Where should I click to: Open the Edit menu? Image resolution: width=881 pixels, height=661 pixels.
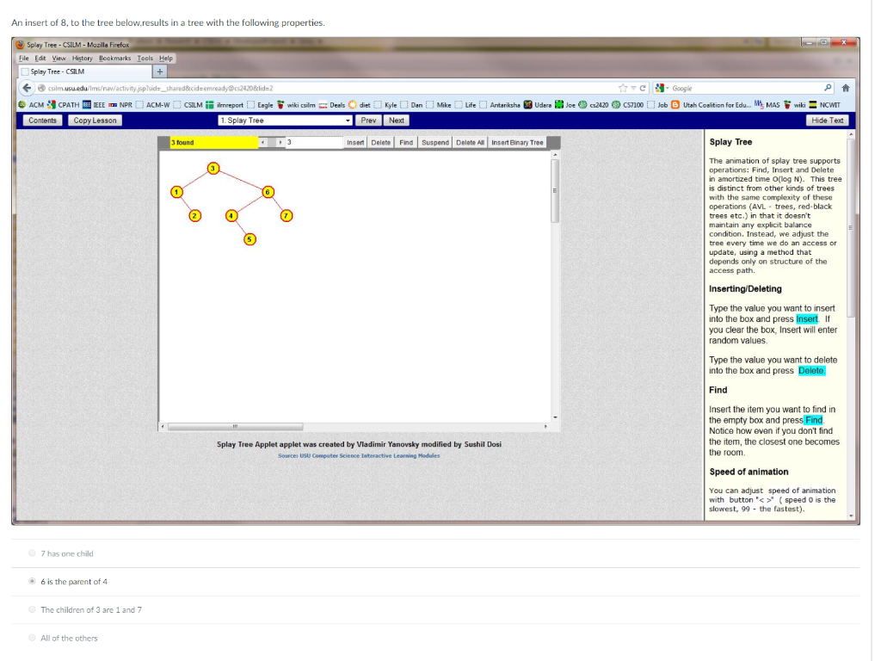tap(40, 58)
